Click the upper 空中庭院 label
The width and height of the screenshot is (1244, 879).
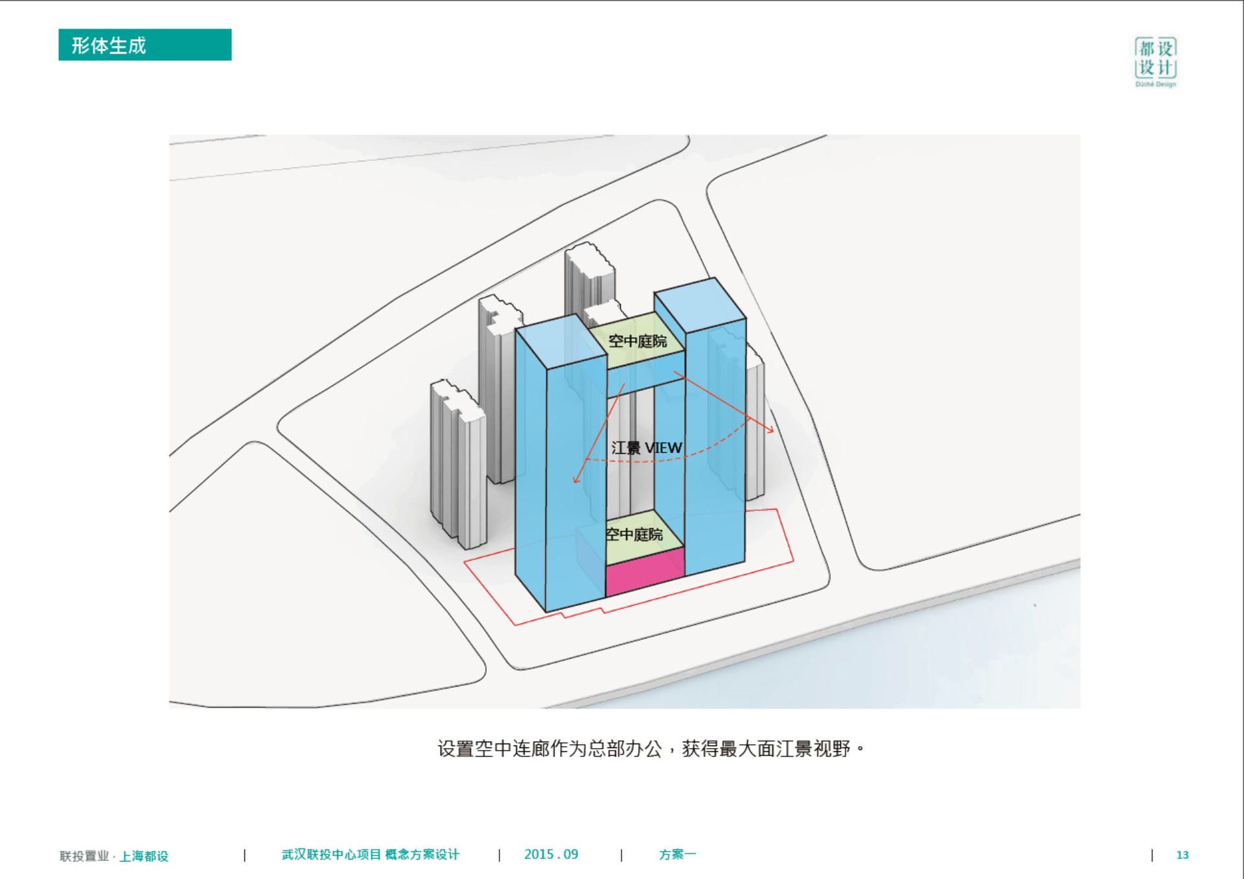637,341
